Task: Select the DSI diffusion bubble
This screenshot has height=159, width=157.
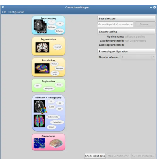Action: (x=60, y=103)
